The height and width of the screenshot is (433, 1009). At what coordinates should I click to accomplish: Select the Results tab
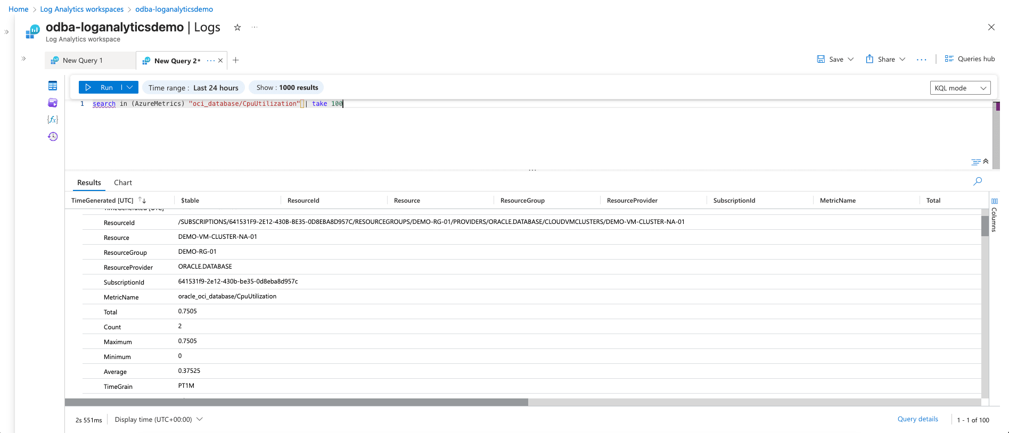89,182
